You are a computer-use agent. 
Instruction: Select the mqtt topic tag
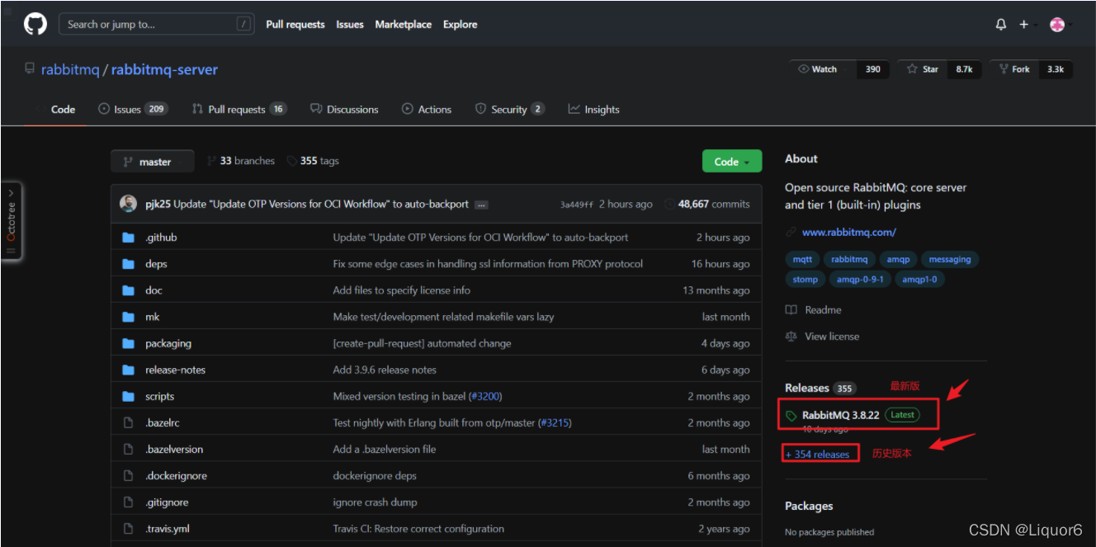[802, 259]
